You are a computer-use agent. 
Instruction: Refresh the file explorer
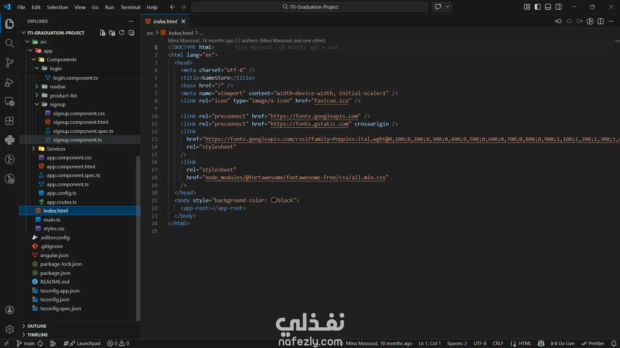121,33
